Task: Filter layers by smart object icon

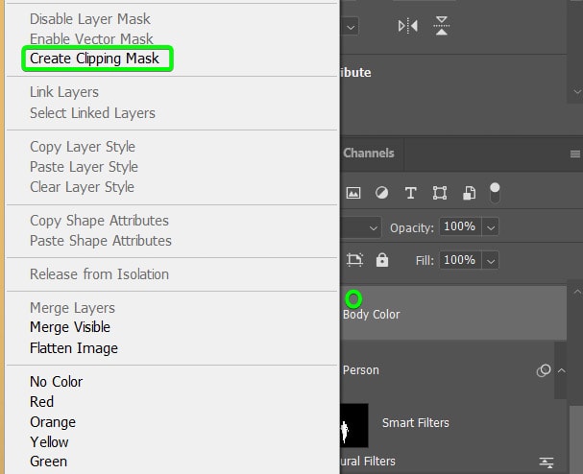Action: coord(469,193)
